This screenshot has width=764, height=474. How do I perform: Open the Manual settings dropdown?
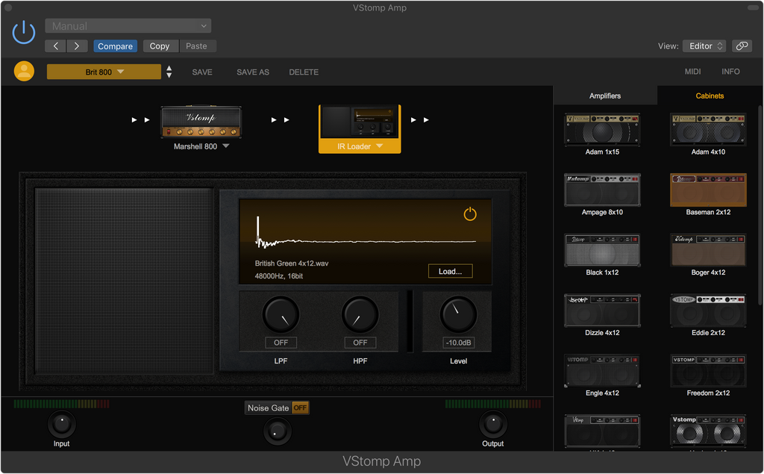coord(128,26)
